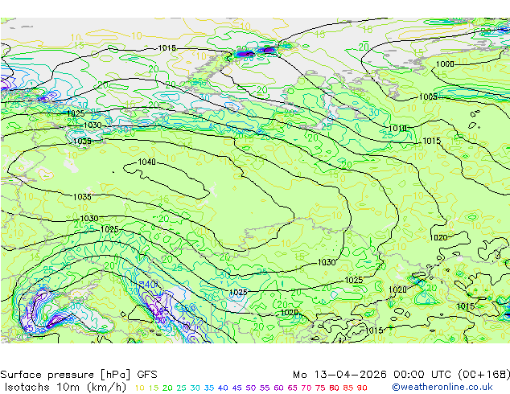Select the 65 value in isotach legend
The height and width of the screenshot is (394, 510).
click(x=292, y=388)
